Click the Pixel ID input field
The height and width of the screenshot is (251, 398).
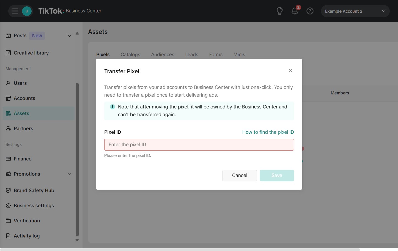tap(199, 145)
